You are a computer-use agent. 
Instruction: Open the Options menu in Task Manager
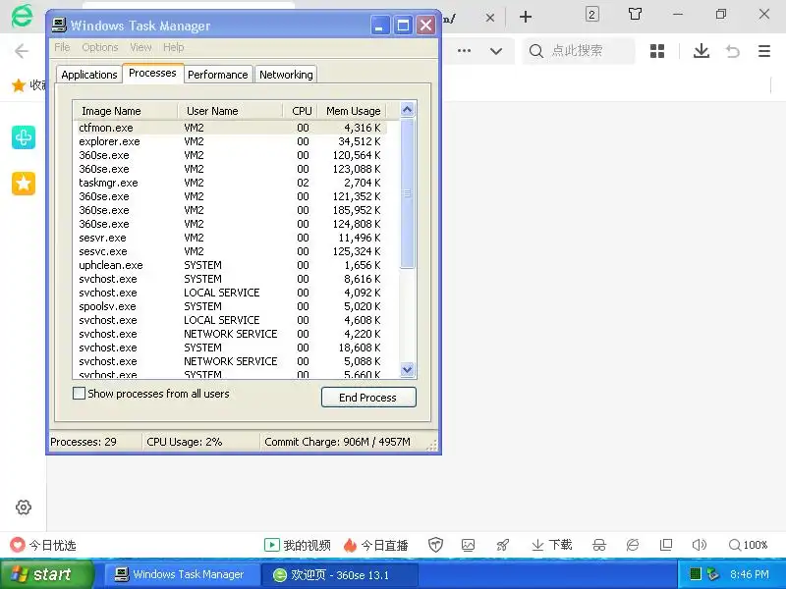point(100,47)
